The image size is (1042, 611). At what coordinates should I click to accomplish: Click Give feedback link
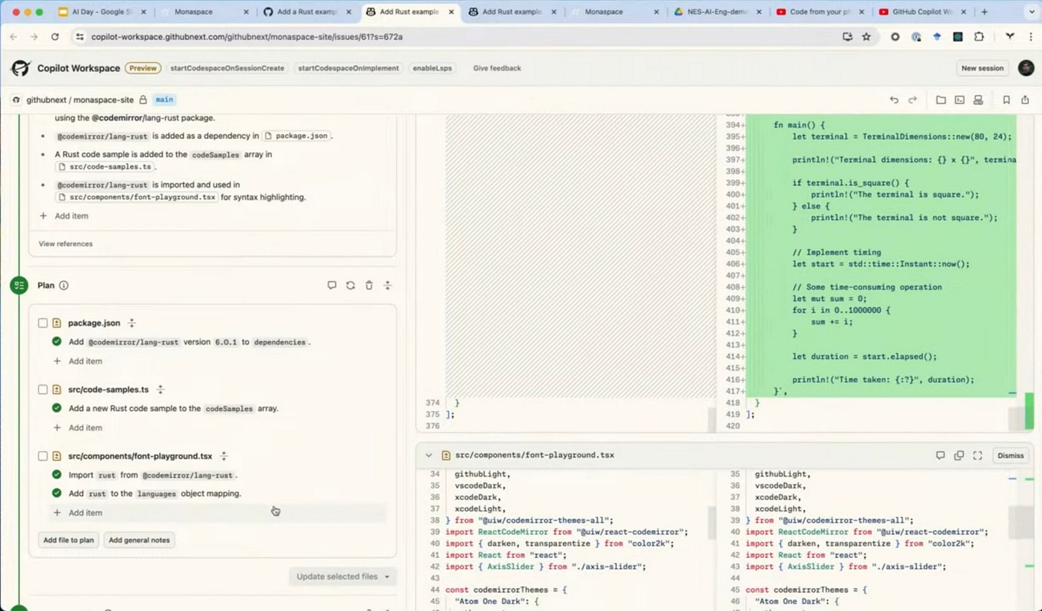pos(497,68)
